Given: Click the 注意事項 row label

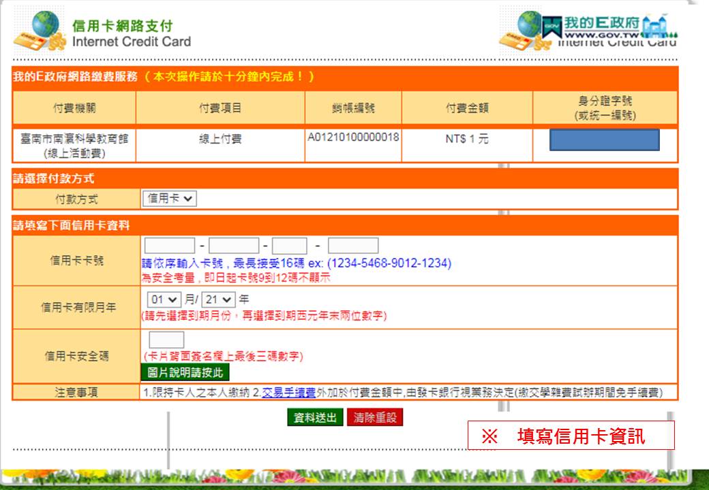Looking at the screenshot, I should (76, 392).
